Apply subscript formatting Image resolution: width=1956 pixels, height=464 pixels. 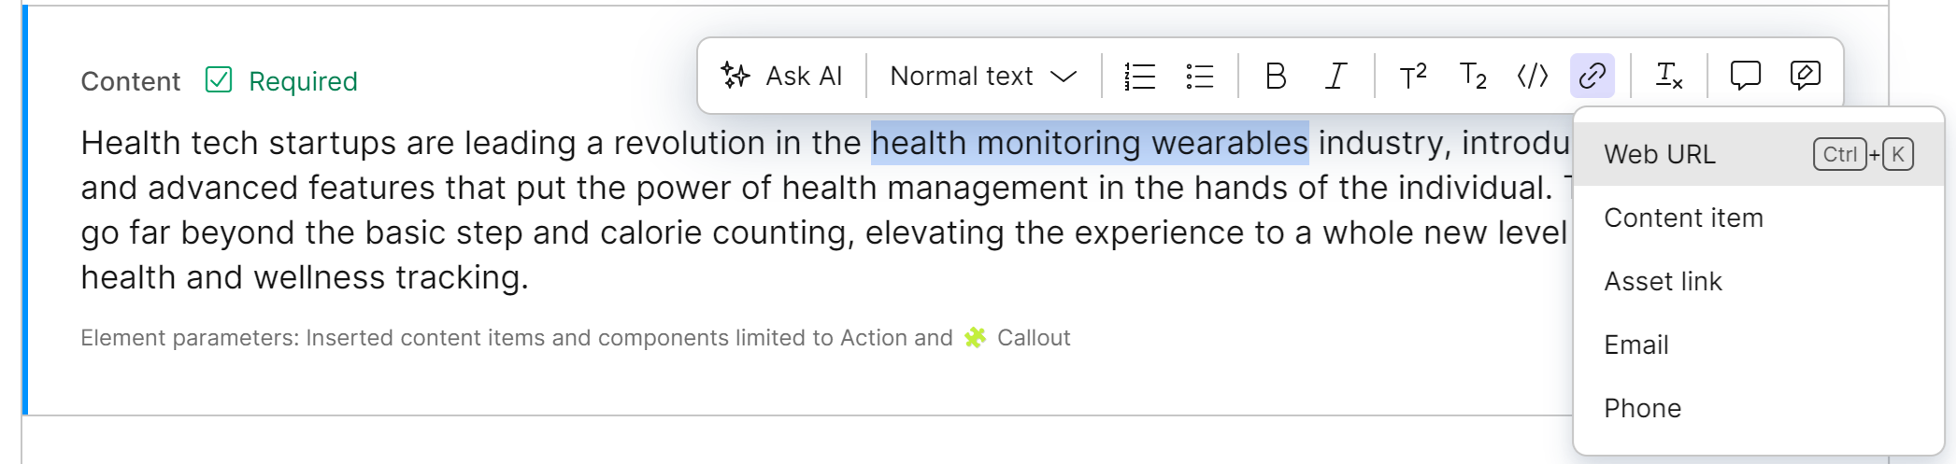(x=1473, y=76)
